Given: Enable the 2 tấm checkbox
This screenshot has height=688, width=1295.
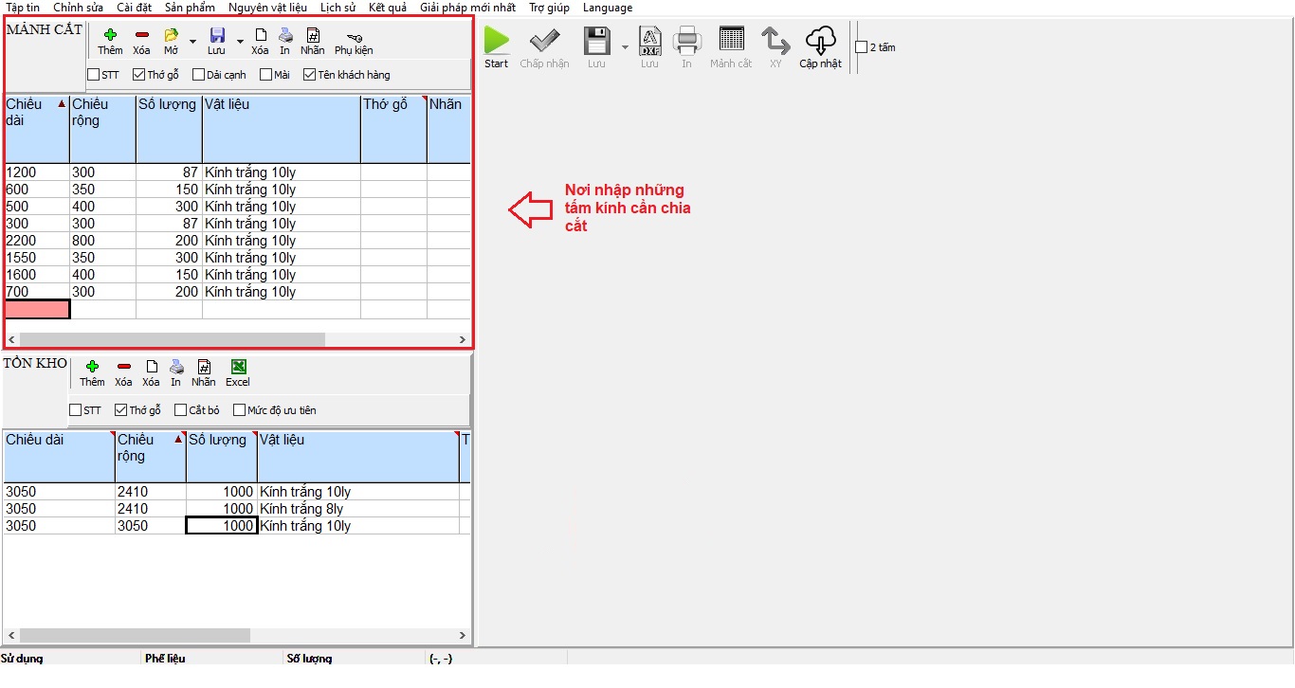Looking at the screenshot, I should (x=861, y=47).
